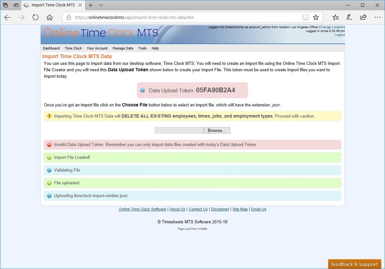The image size is (385, 269).
Task: Click the green check beside File uploaded
Action: 49,183
